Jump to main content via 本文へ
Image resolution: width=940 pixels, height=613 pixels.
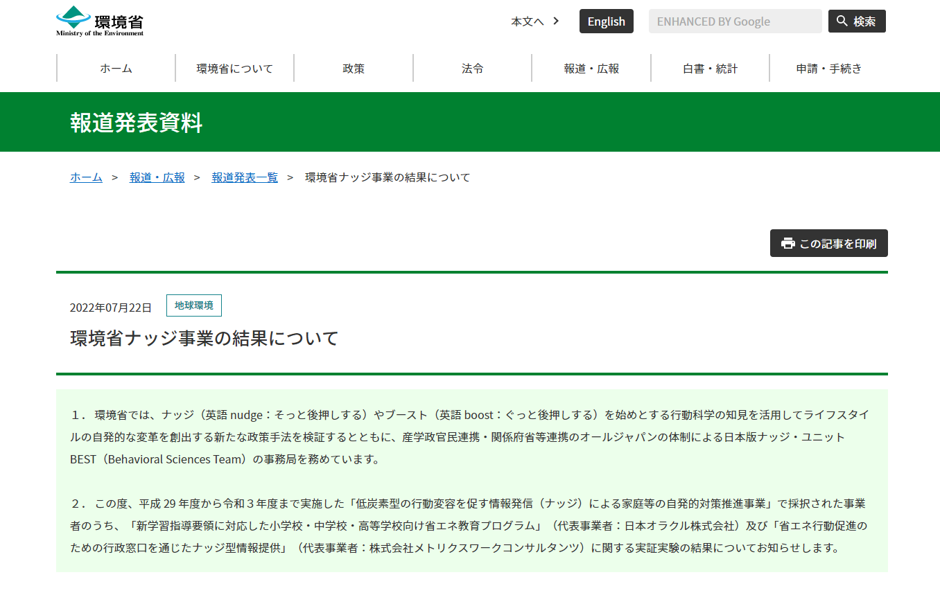528,21
